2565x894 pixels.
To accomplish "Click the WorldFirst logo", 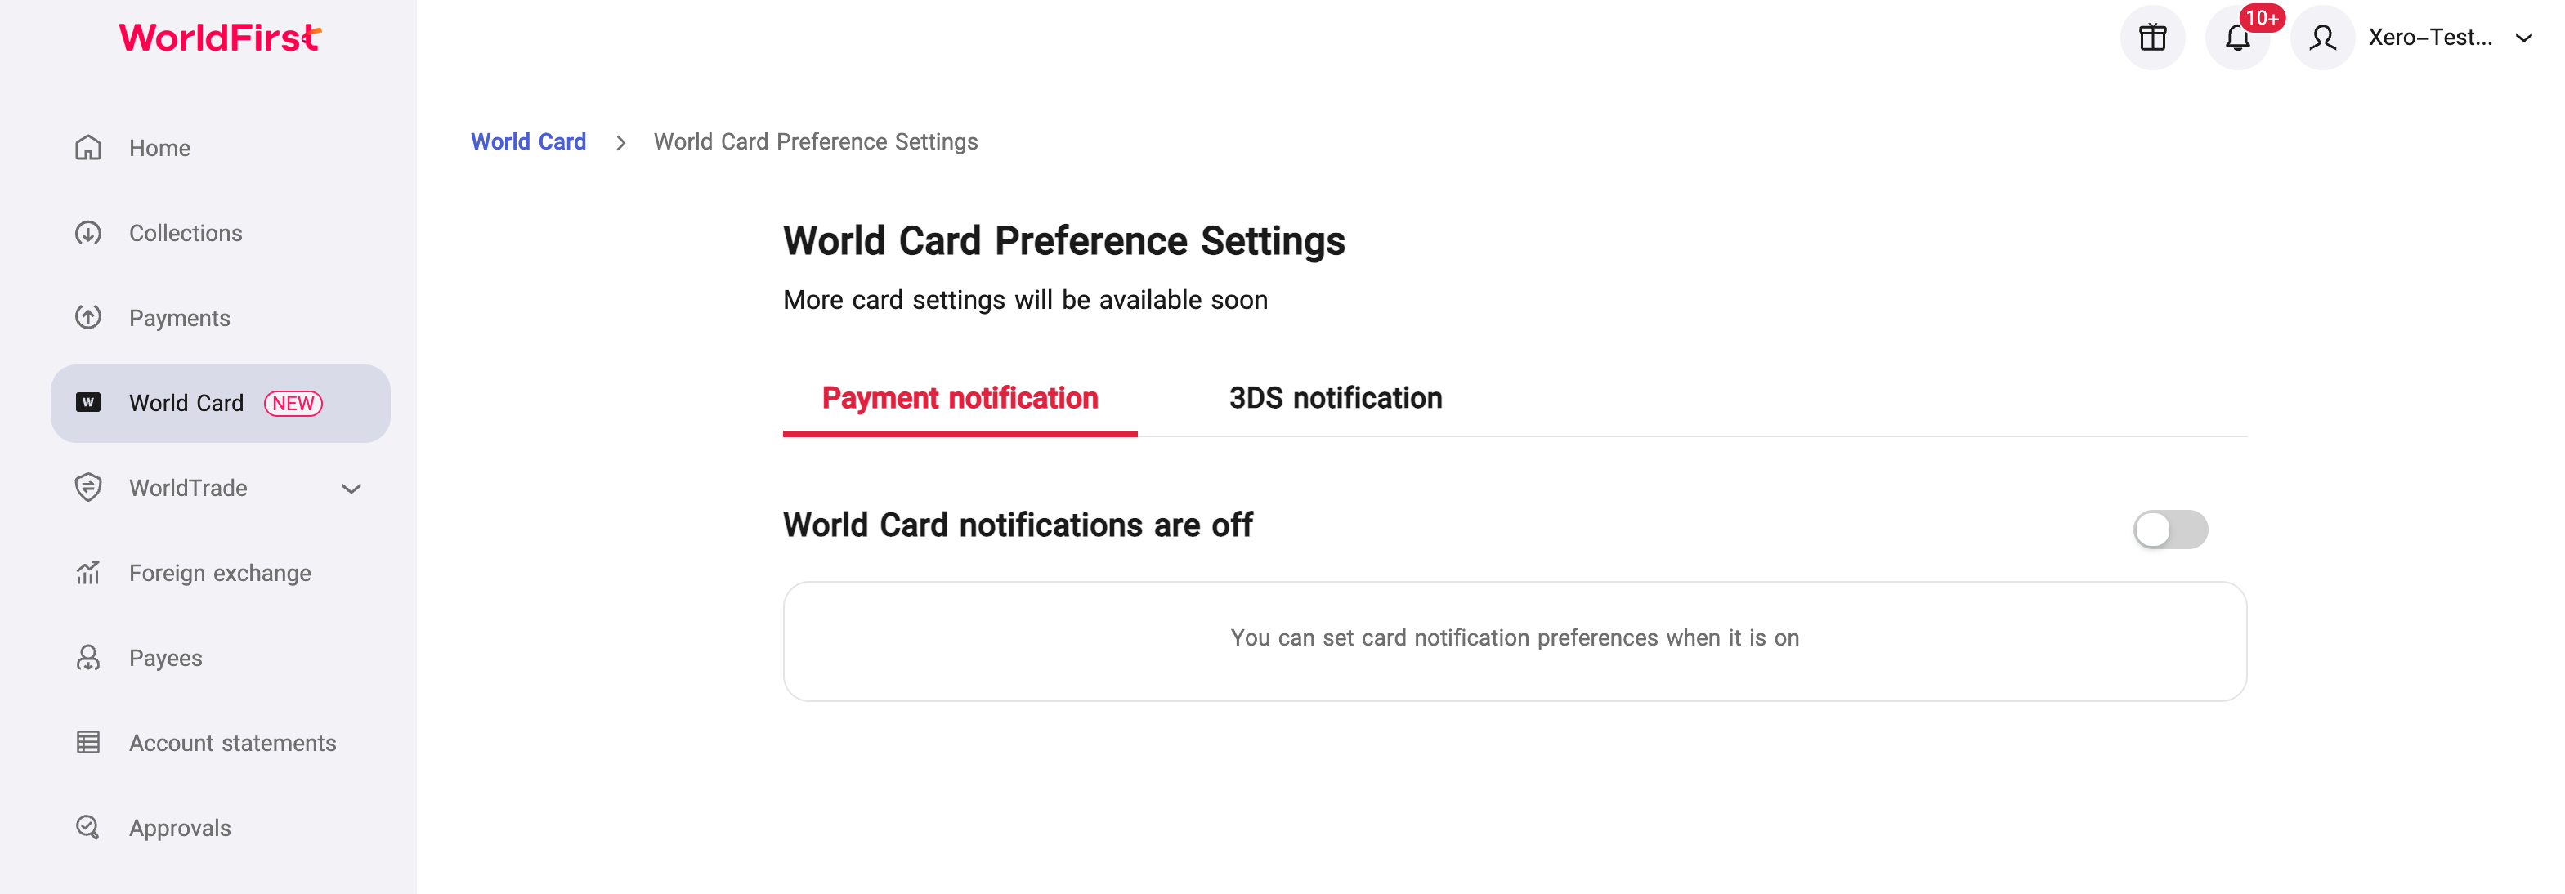I will 220,38.
